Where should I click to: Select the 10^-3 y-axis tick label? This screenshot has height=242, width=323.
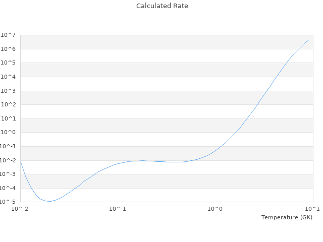[9, 174]
